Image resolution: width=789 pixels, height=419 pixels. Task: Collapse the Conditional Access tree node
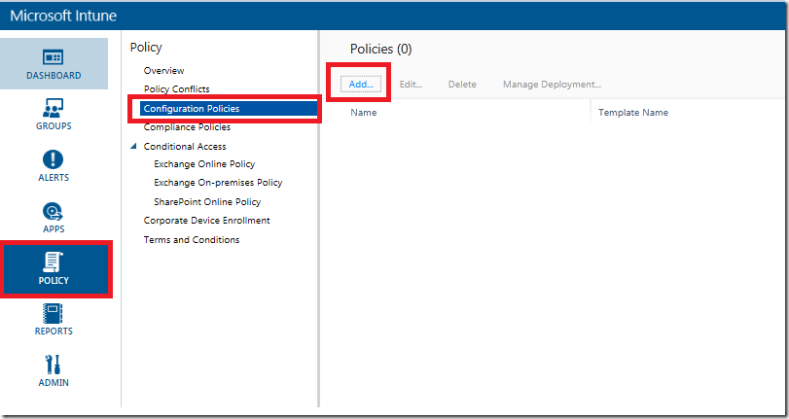coord(133,147)
